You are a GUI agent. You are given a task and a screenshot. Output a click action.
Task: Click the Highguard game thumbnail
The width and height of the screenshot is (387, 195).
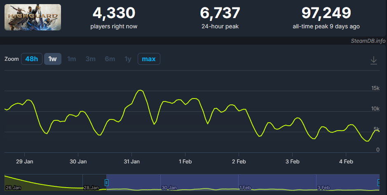point(33,17)
